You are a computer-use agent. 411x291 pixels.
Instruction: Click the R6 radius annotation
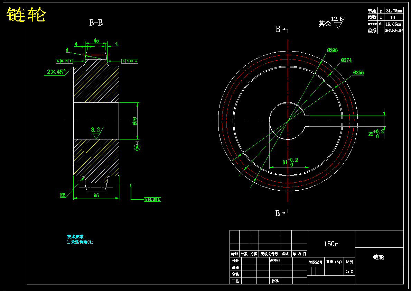63,195
